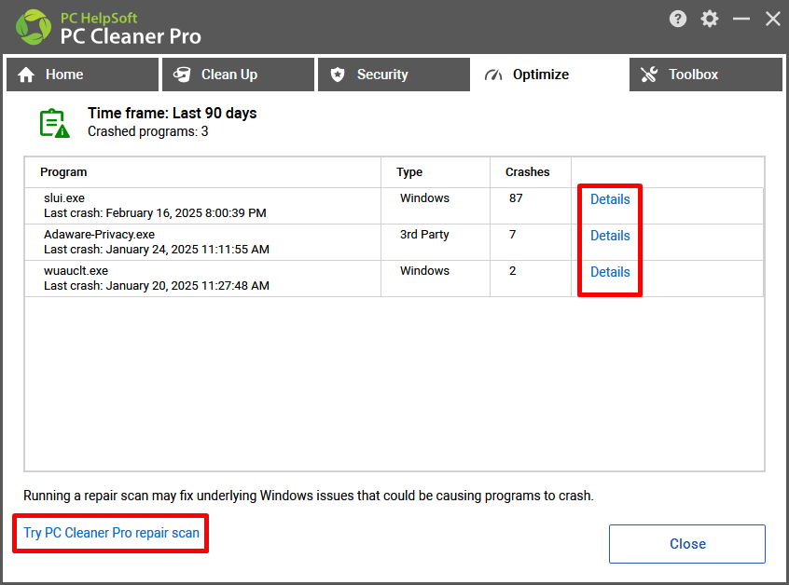Click 'Last crash: January 24, 2025' text
The image size is (789, 585).
click(x=157, y=250)
